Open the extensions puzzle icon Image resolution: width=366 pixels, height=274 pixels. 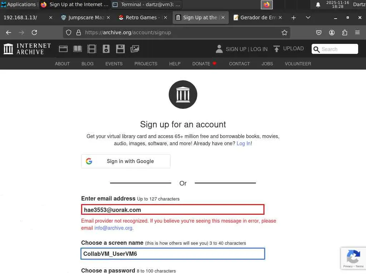coord(345,32)
